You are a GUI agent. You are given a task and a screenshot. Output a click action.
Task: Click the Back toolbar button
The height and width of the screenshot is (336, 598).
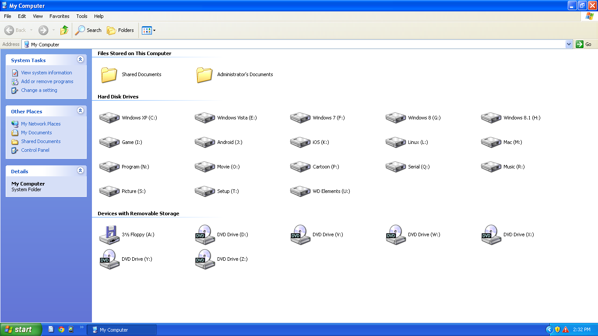coord(15,30)
